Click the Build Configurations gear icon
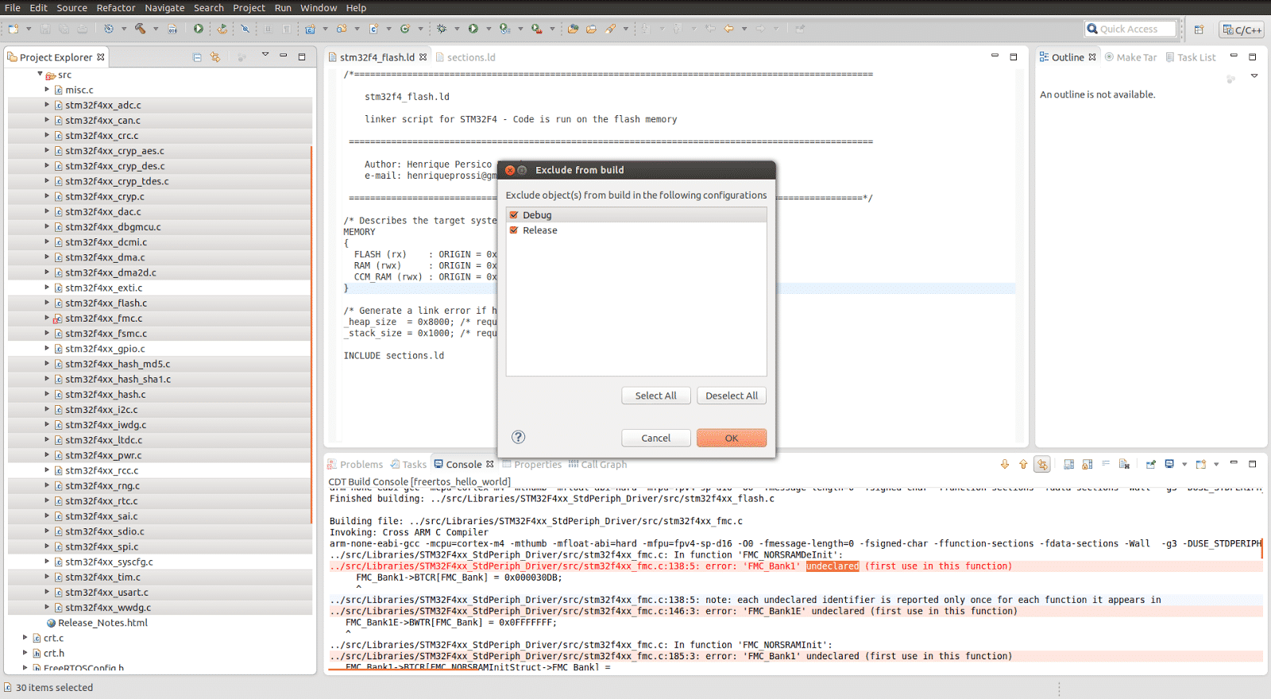Viewport: 1271px width, 699px height. click(109, 29)
